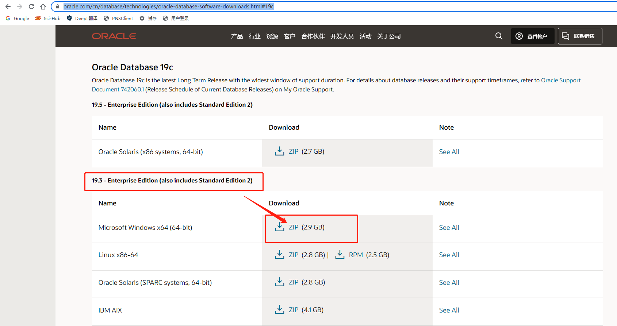Click the 联系销售 button

(580, 36)
